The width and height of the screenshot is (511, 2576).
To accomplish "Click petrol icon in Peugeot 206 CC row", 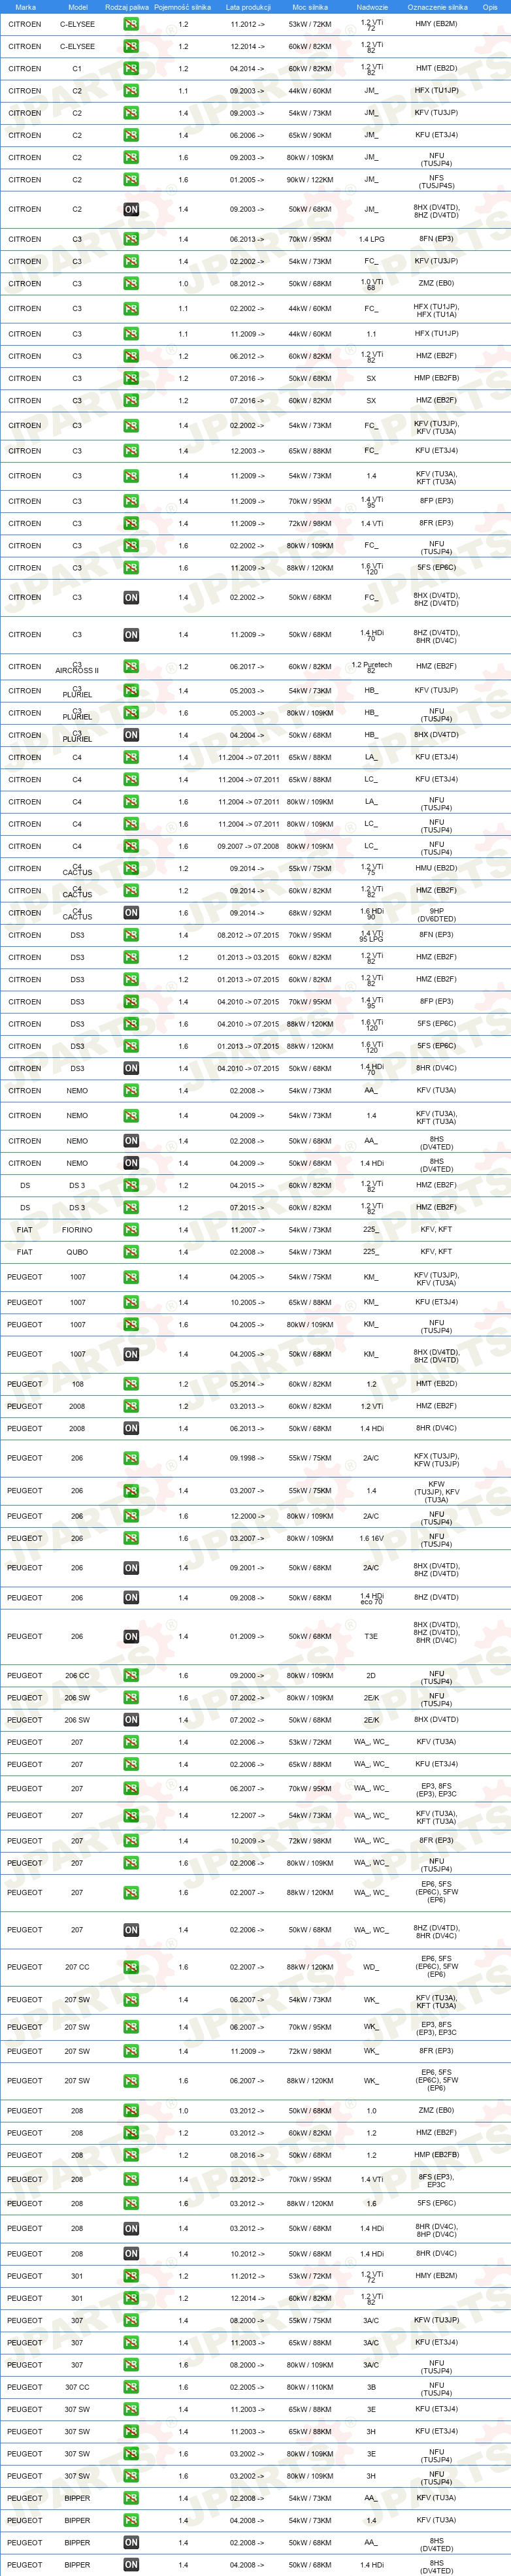I will pos(131,1676).
